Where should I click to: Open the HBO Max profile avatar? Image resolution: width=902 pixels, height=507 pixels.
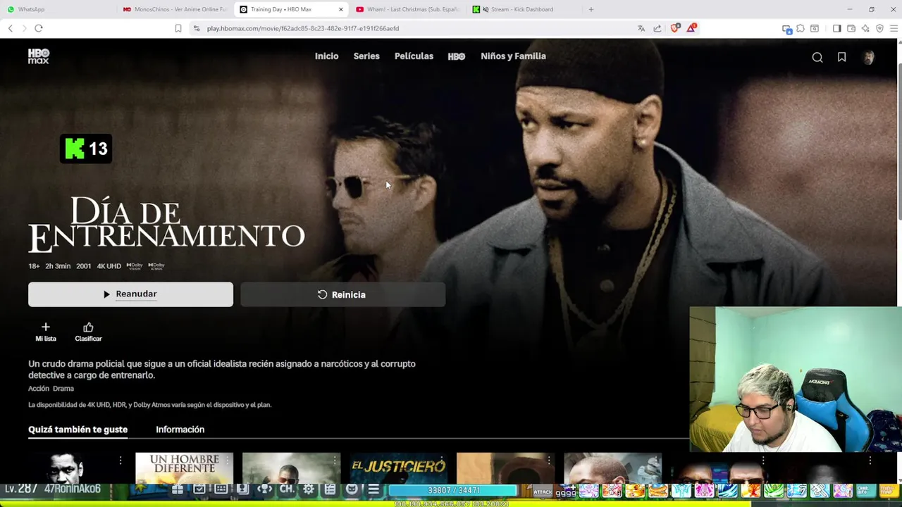click(868, 57)
